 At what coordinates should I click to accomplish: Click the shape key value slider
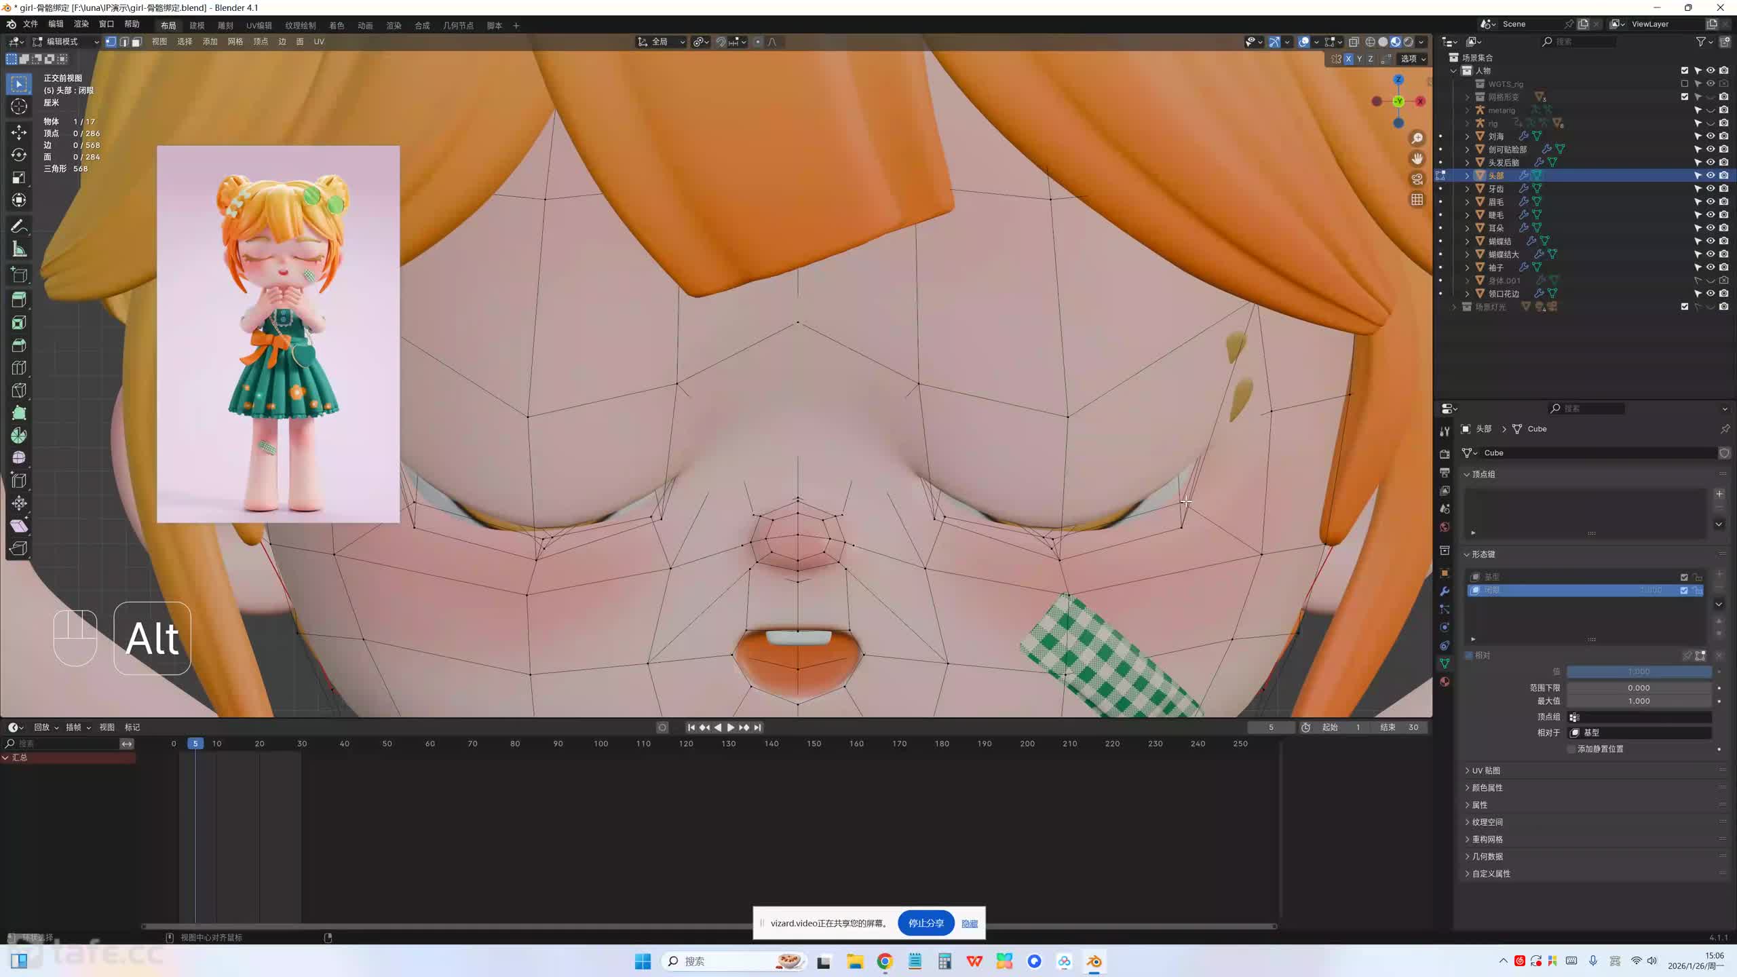[1638, 672]
